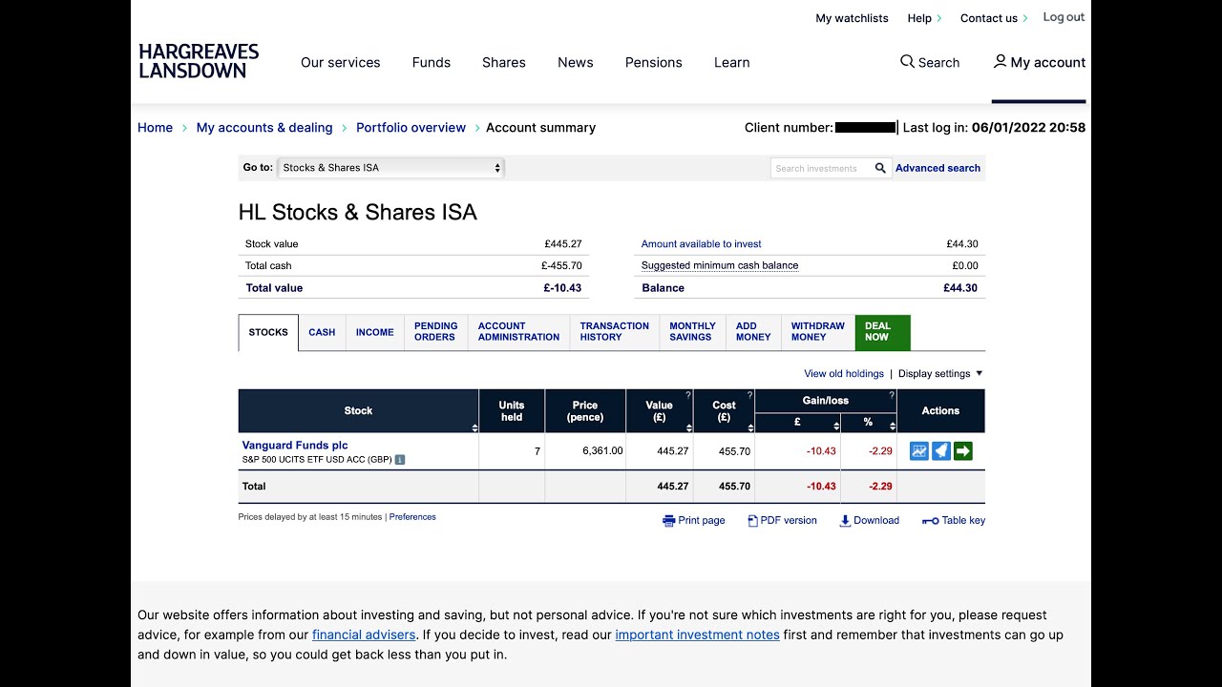Open the PDF version
The image size is (1222, 687).
click(x=782, y=521)
